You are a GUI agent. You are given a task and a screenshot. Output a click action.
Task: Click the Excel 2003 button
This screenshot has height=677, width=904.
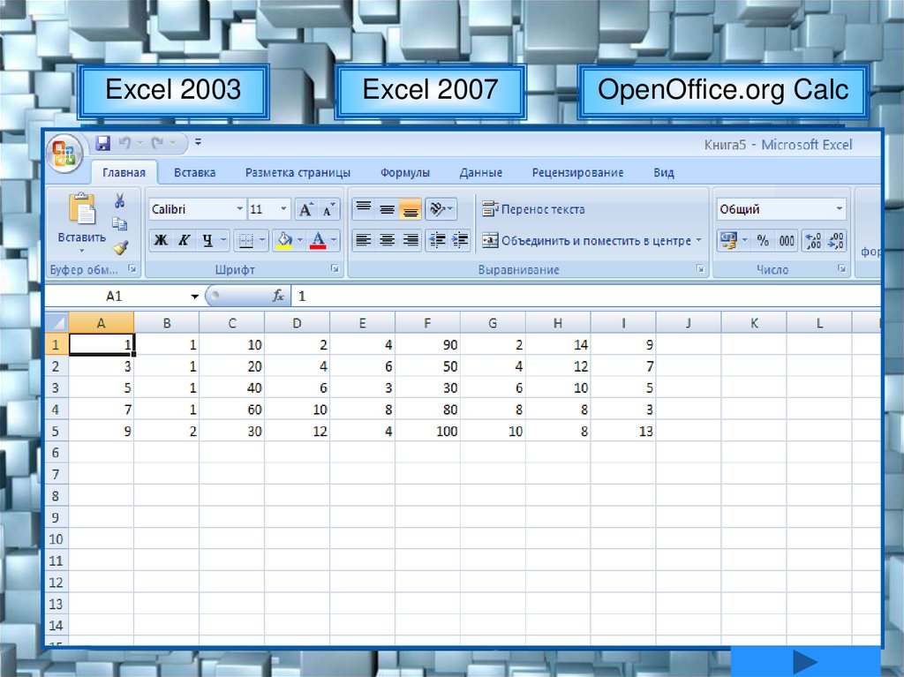click(174, 91)
